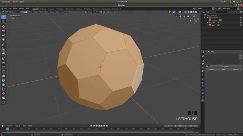Select the Rip Region tool
Image resolution: width=243 pixels, height=136 pixels.
click(3, 102)
